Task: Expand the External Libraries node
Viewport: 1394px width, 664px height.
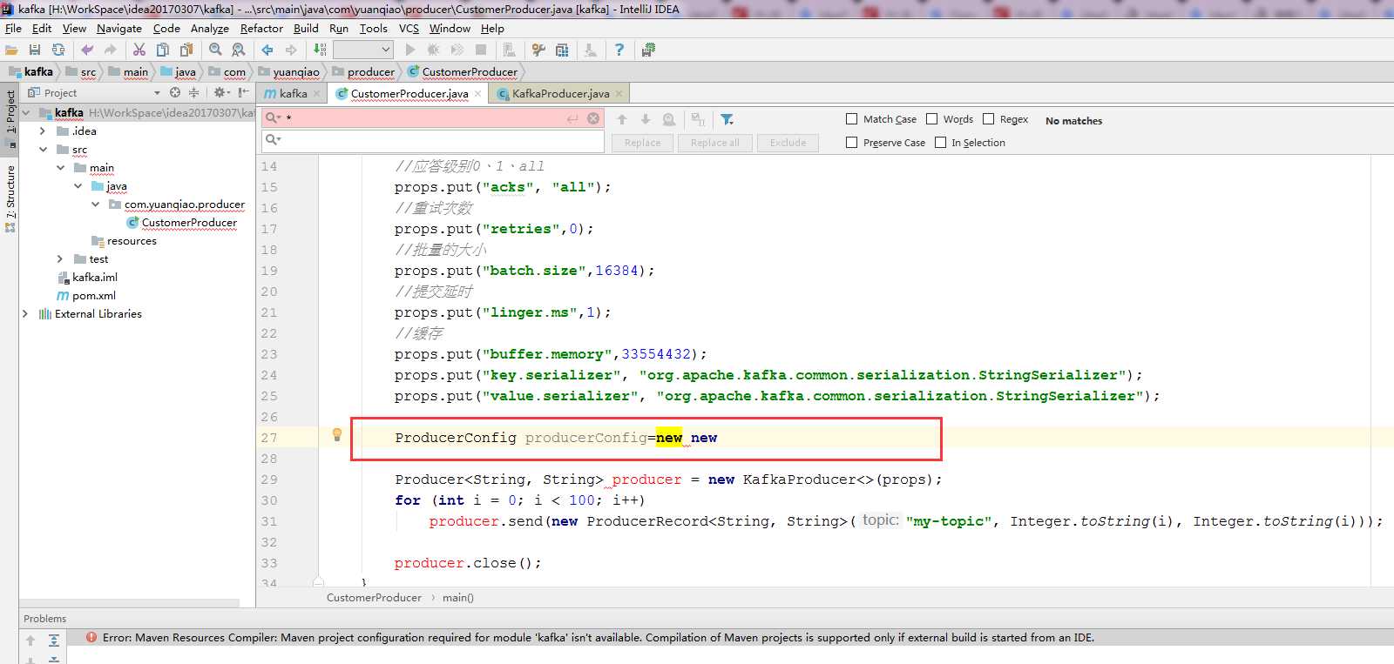Action: coord(25,314)
